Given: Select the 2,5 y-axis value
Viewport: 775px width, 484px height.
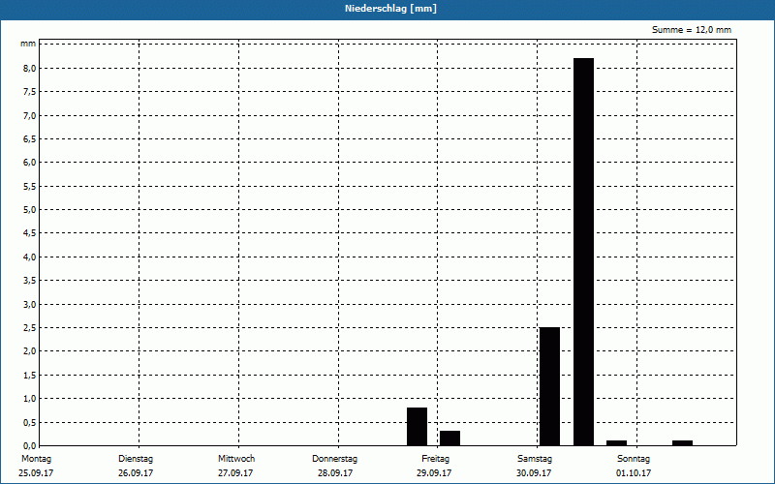Looking at the screenshot, I should point(30,328).
